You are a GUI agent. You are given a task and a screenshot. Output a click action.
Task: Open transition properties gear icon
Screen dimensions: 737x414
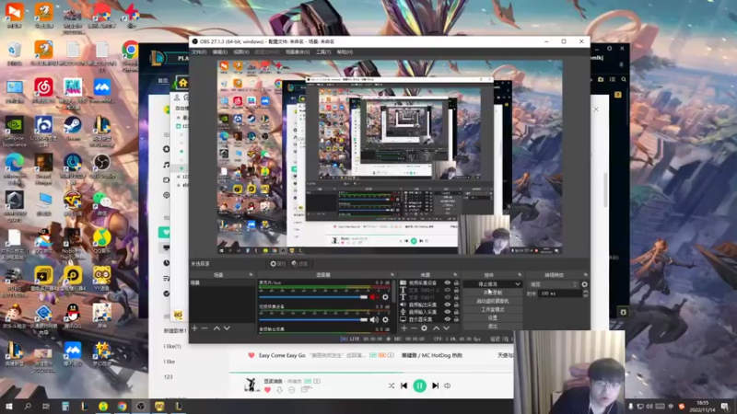point(584,284)
